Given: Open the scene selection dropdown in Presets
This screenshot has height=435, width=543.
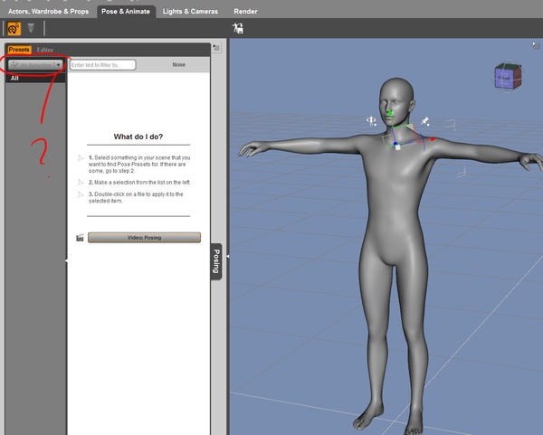Looking at the screenshot, I should pos(35,65).
